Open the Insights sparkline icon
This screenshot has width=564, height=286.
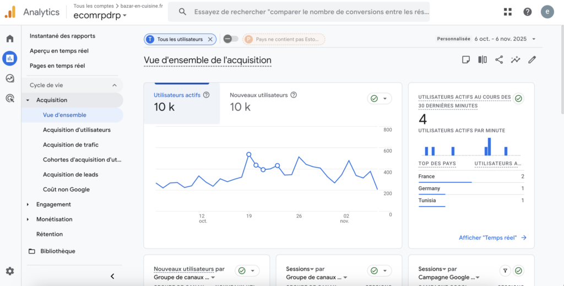(x=516, y=60)
